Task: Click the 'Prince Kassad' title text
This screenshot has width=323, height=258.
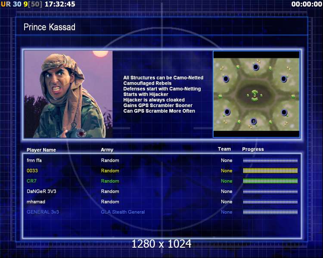Action: (50, 27)
